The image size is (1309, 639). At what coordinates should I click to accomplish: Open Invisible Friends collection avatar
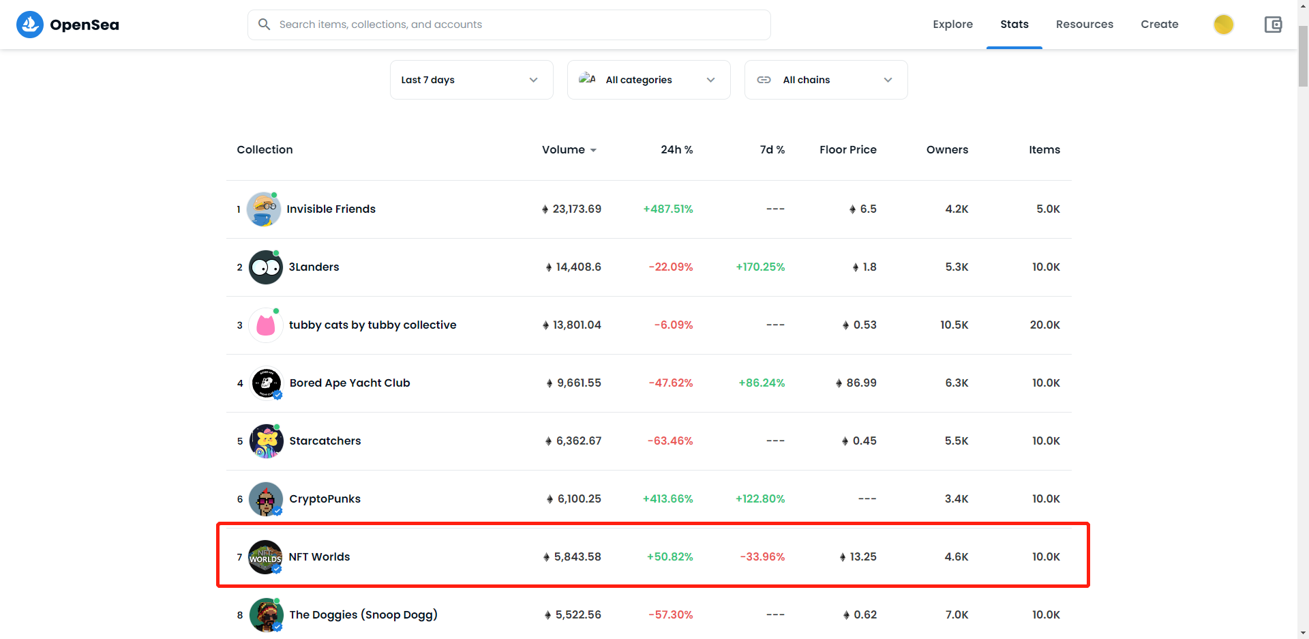(x=264, y=209)
